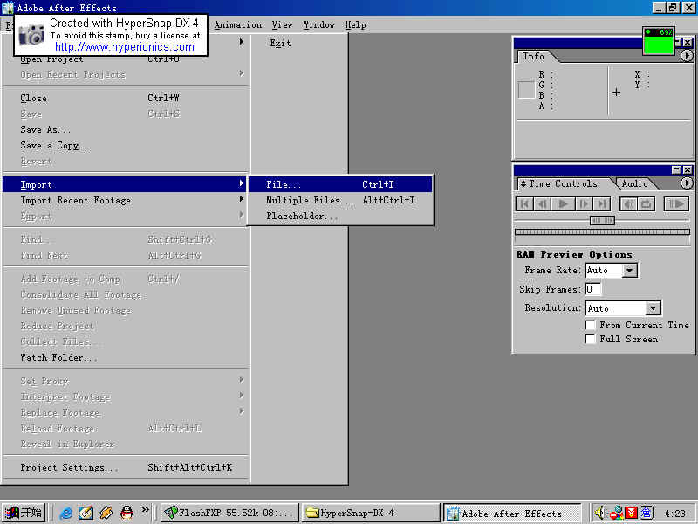This screenshot has width=698, height=524.
Task: Select Import in the File menu
Action: pyautogui.click(x=125, y=184)
